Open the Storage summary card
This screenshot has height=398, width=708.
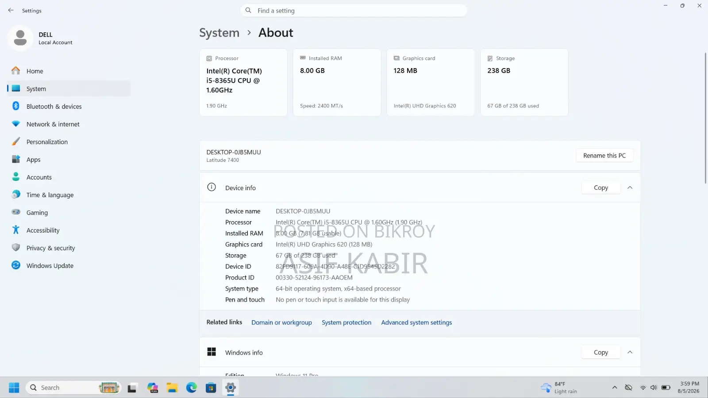click(524, 82)
